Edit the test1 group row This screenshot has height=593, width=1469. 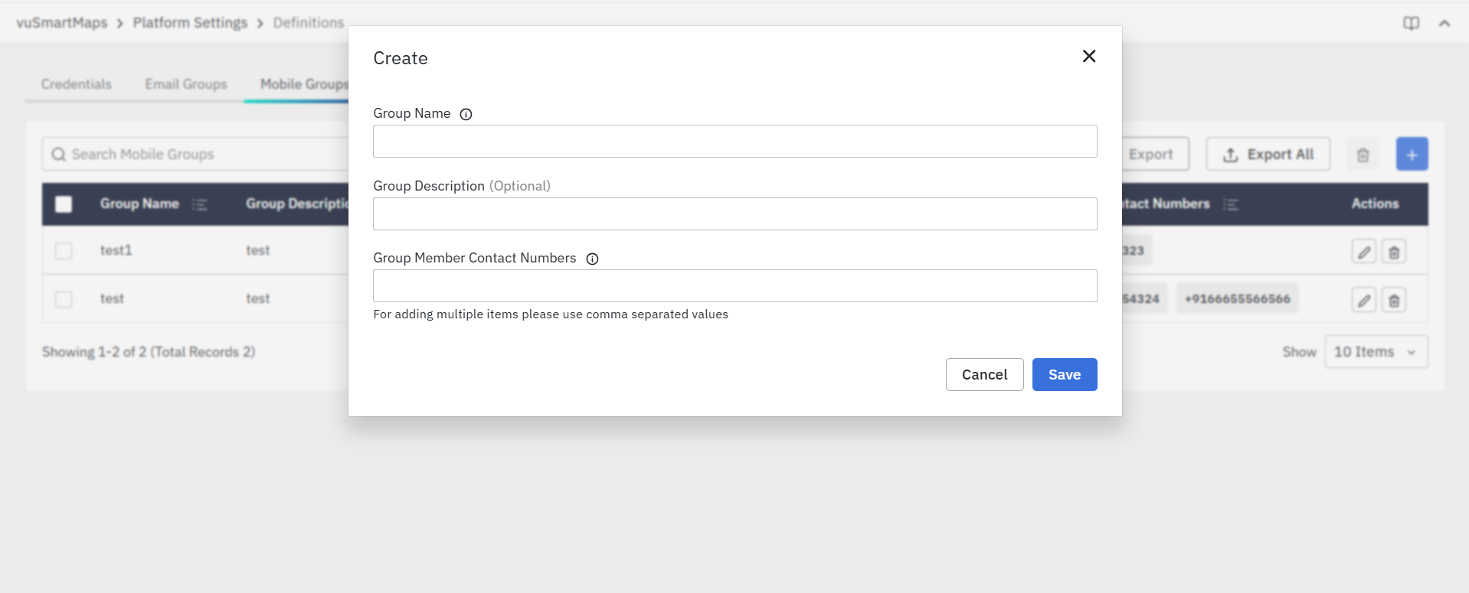click(1363, 252)
